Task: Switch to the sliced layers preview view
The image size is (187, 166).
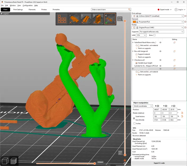Action: point(14,161)
